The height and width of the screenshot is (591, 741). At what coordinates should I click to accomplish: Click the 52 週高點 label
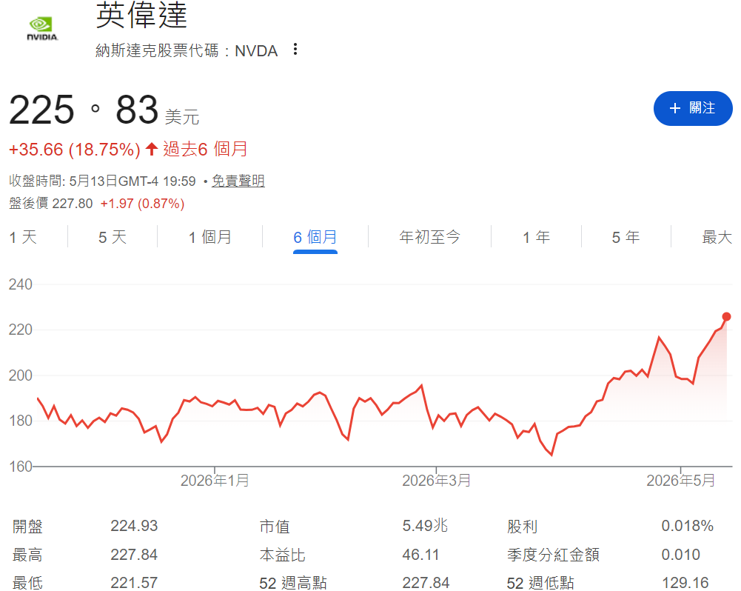[293, 583]
